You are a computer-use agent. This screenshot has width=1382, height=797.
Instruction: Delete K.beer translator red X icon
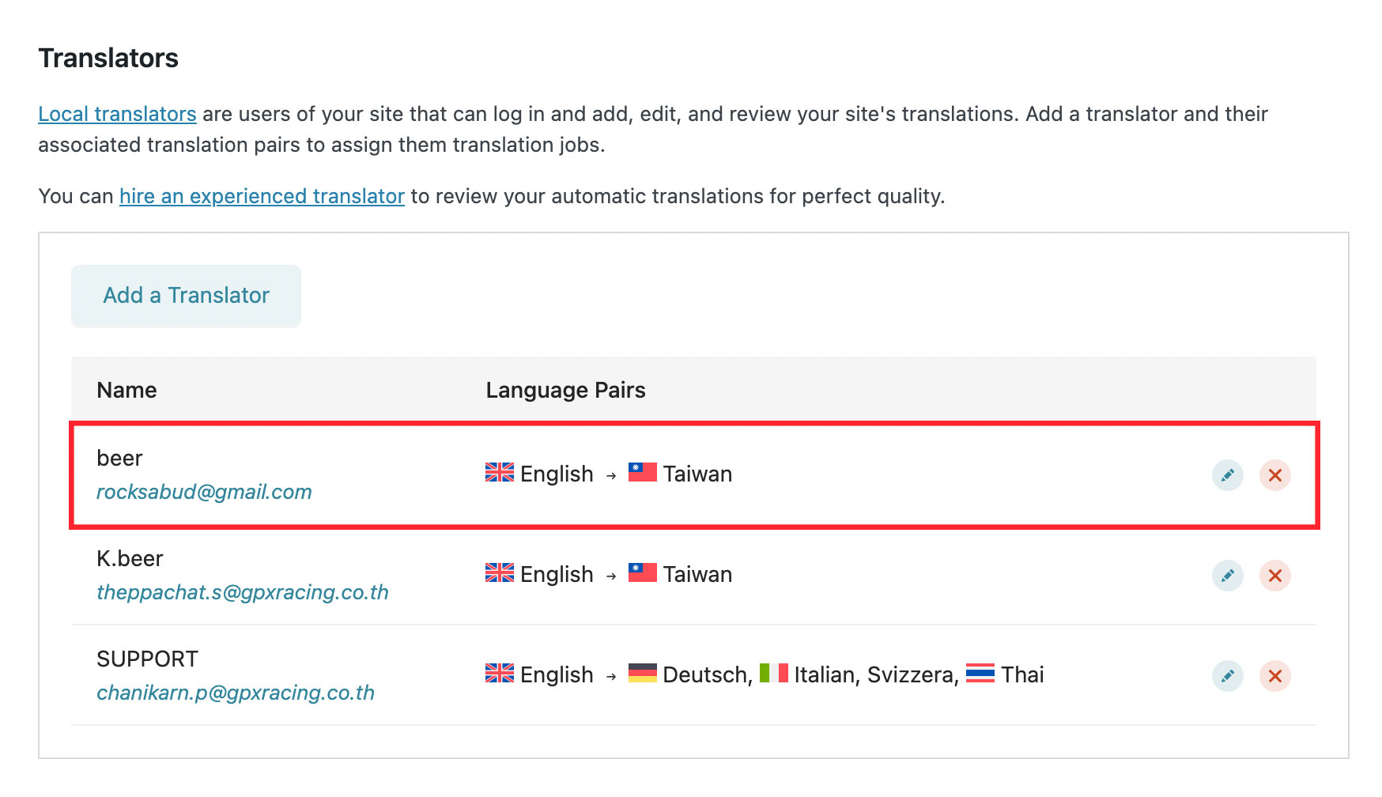click(x=1274, y=576)
